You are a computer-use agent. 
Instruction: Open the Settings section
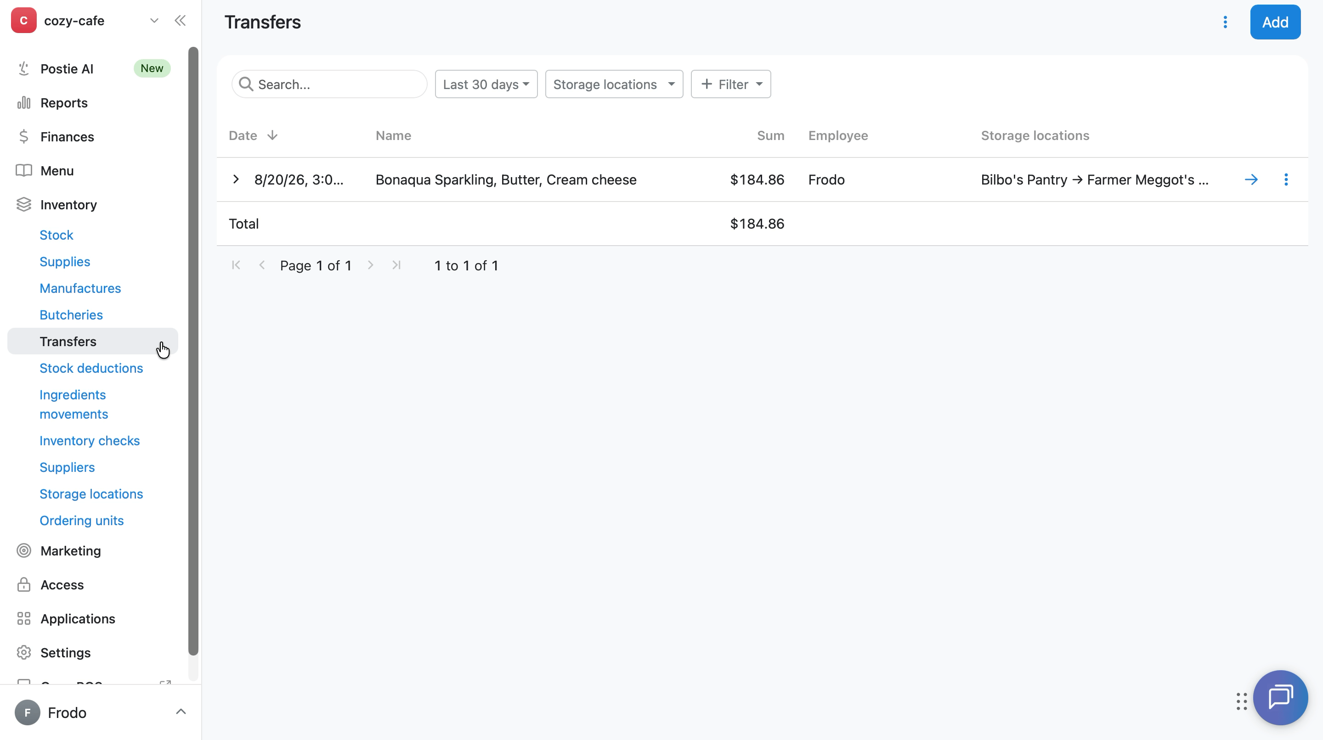coord(66,652)
